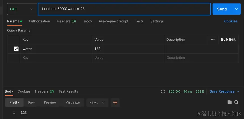Open the Cookies link
This screenshot has height=119, width=244.
[x=231, y=21]
